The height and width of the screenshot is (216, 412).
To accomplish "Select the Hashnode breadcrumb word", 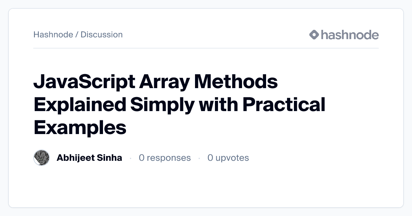I will (x=53, y=35).
